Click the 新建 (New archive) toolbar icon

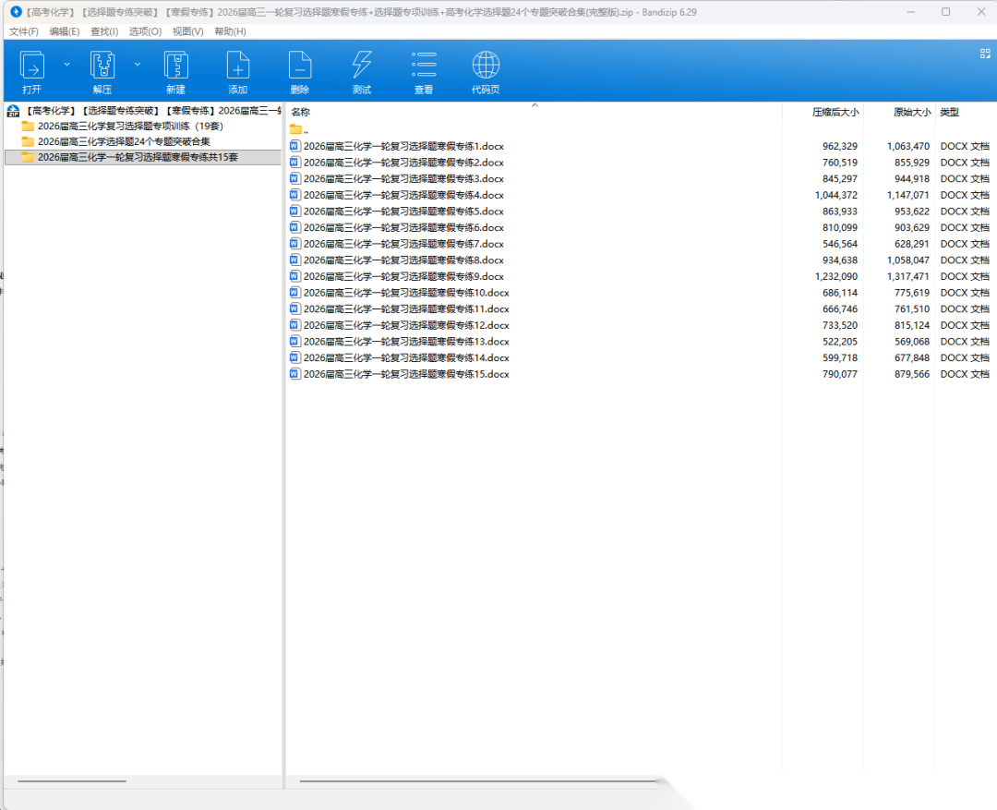pos(175,66)
